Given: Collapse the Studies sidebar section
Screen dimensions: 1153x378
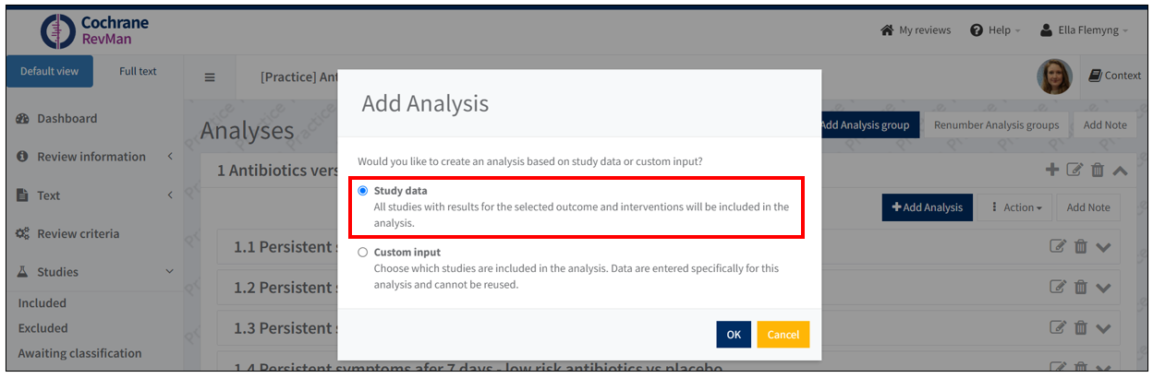Looking at the screenshot, I should pos(169,272).
